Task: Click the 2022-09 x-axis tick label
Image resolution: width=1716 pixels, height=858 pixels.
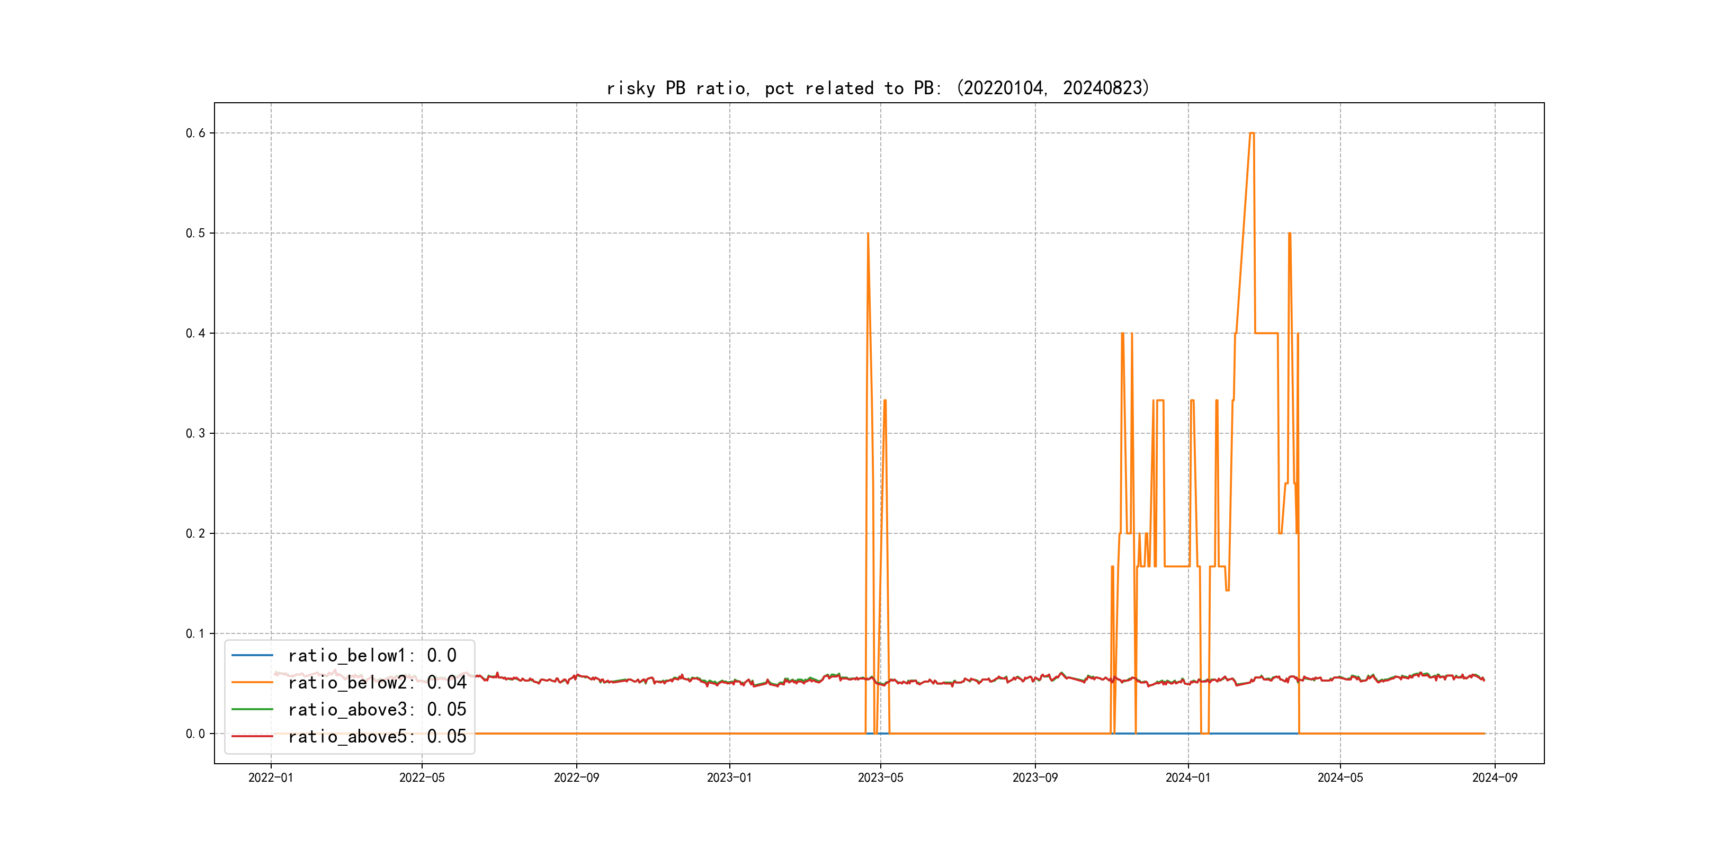Action: (576, 777)
